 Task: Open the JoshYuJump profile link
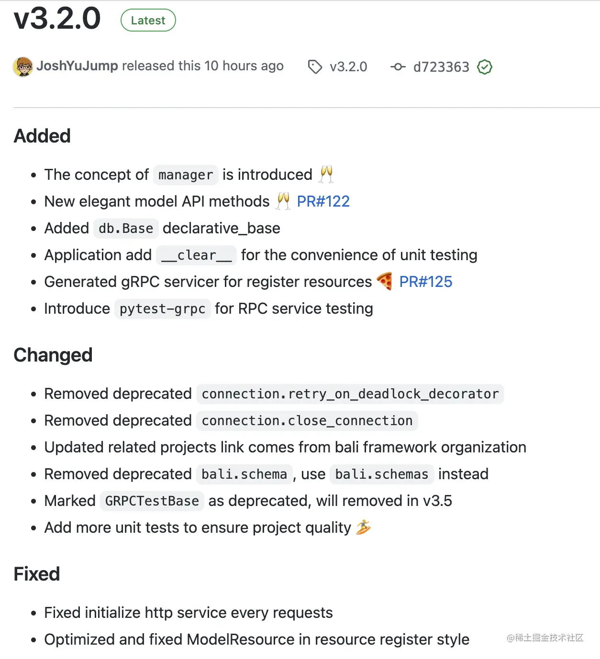(x=78, y=66)
